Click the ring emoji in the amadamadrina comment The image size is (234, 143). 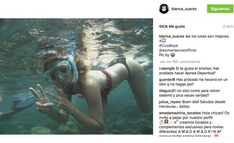click(x=161, y=122)
